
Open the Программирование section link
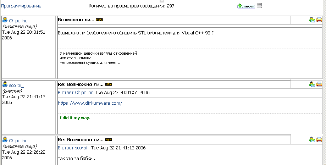click(21, 6)
